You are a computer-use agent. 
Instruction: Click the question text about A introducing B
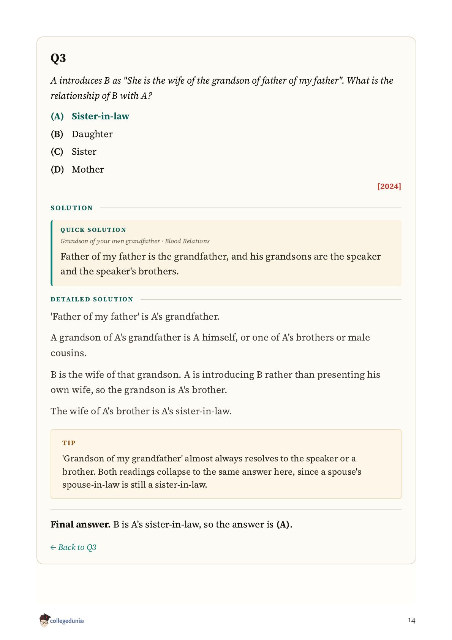click(x=222, y=88)
